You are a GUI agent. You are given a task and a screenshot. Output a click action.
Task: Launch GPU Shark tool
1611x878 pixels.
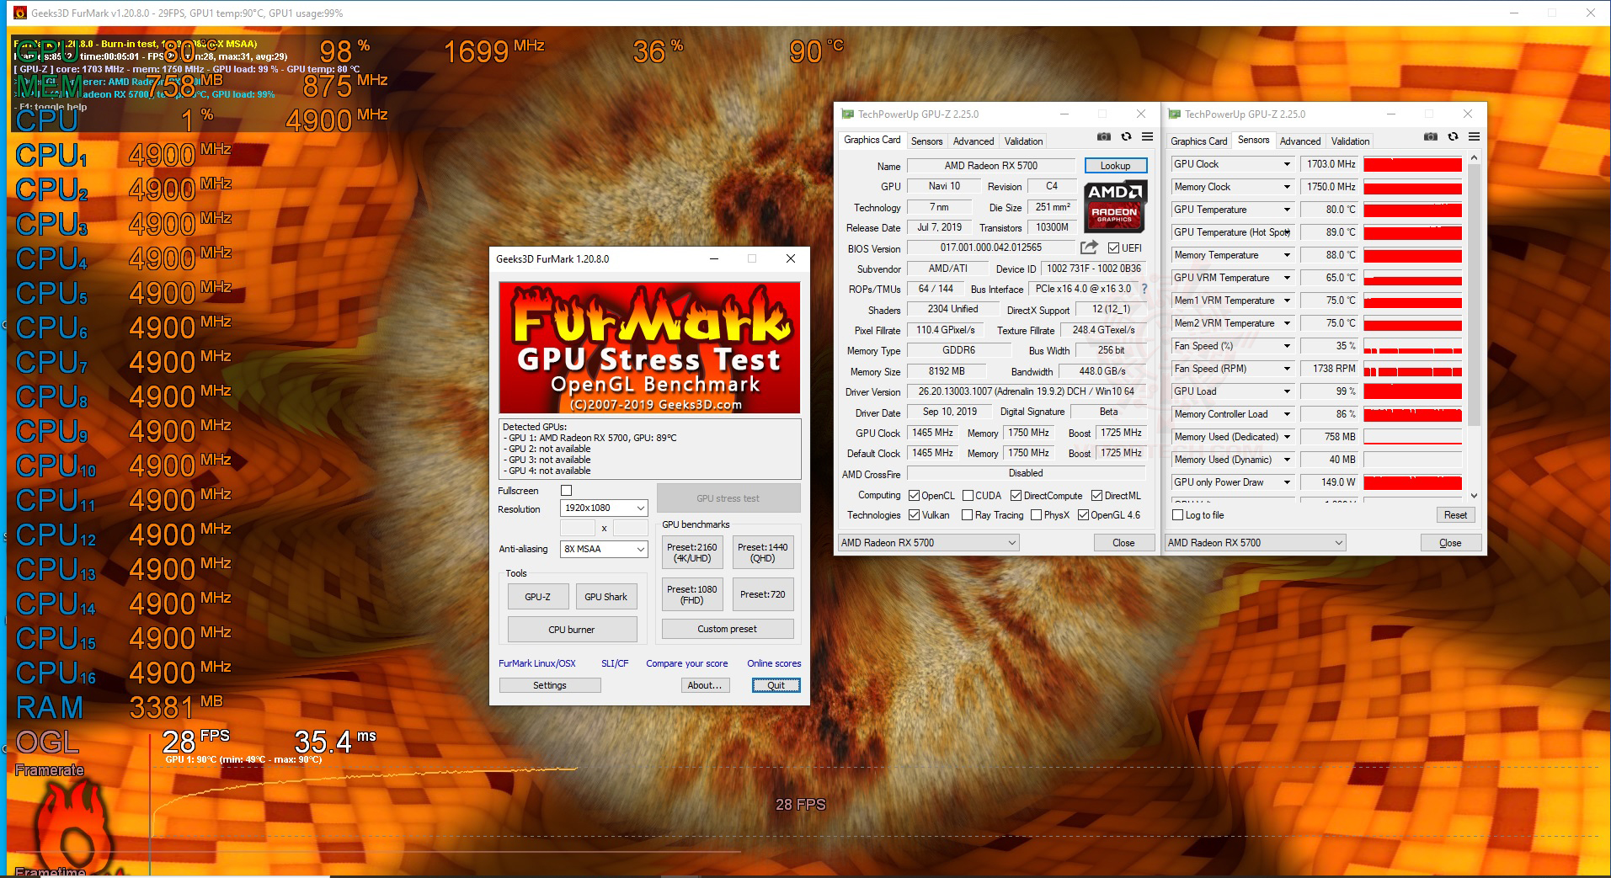(x=605, y=597)
